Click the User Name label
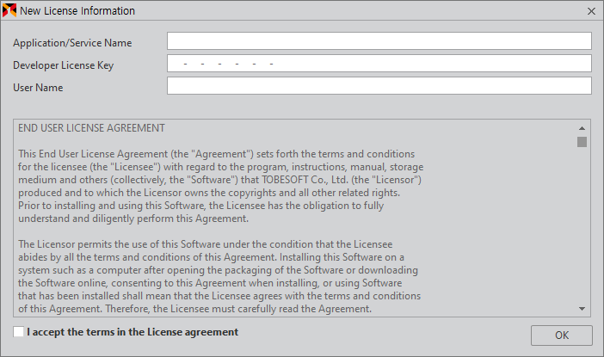604x357 pixels. [38, 88]
